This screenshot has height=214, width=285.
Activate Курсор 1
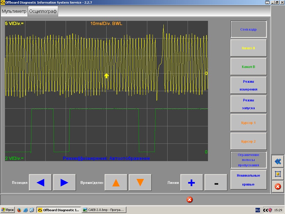249,123
